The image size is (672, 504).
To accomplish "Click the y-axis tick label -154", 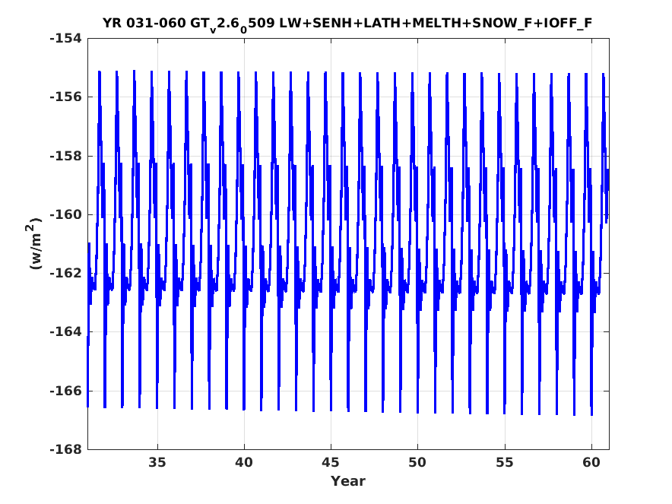I will (65, 39).
